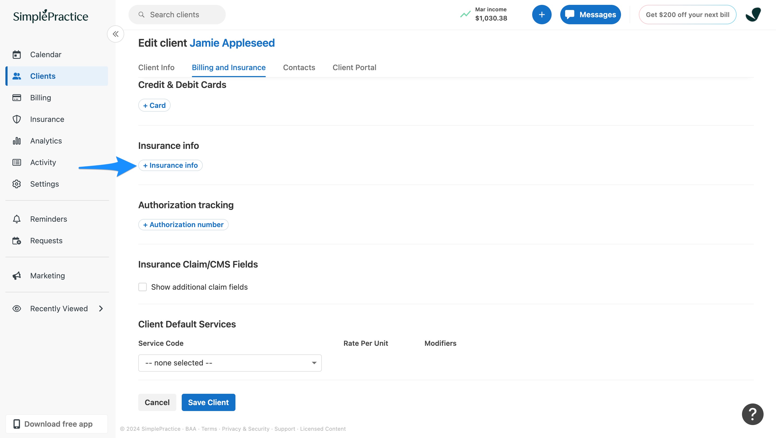
Task: Click the Billing card icon
Action: tap(16, 98)
